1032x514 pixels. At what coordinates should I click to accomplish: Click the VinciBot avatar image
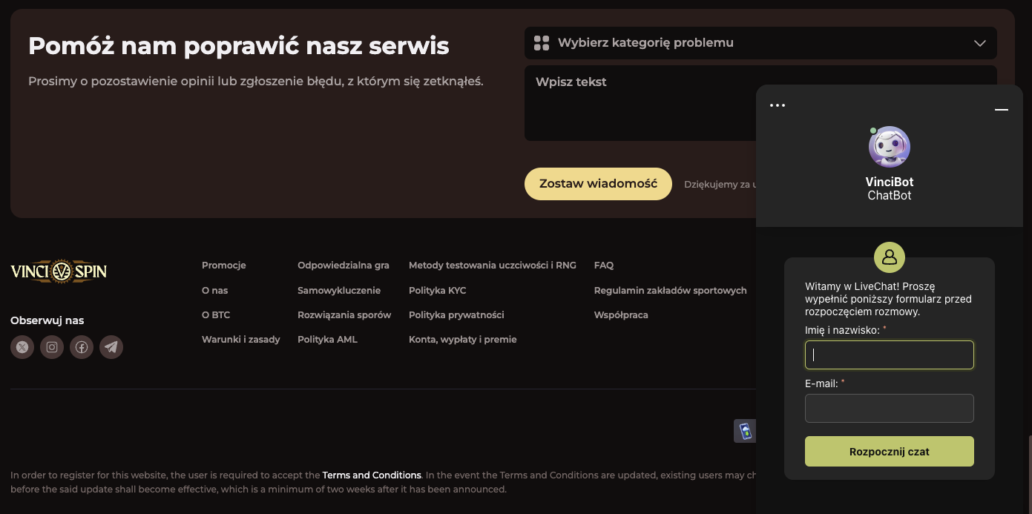click(x=889, y=146)
